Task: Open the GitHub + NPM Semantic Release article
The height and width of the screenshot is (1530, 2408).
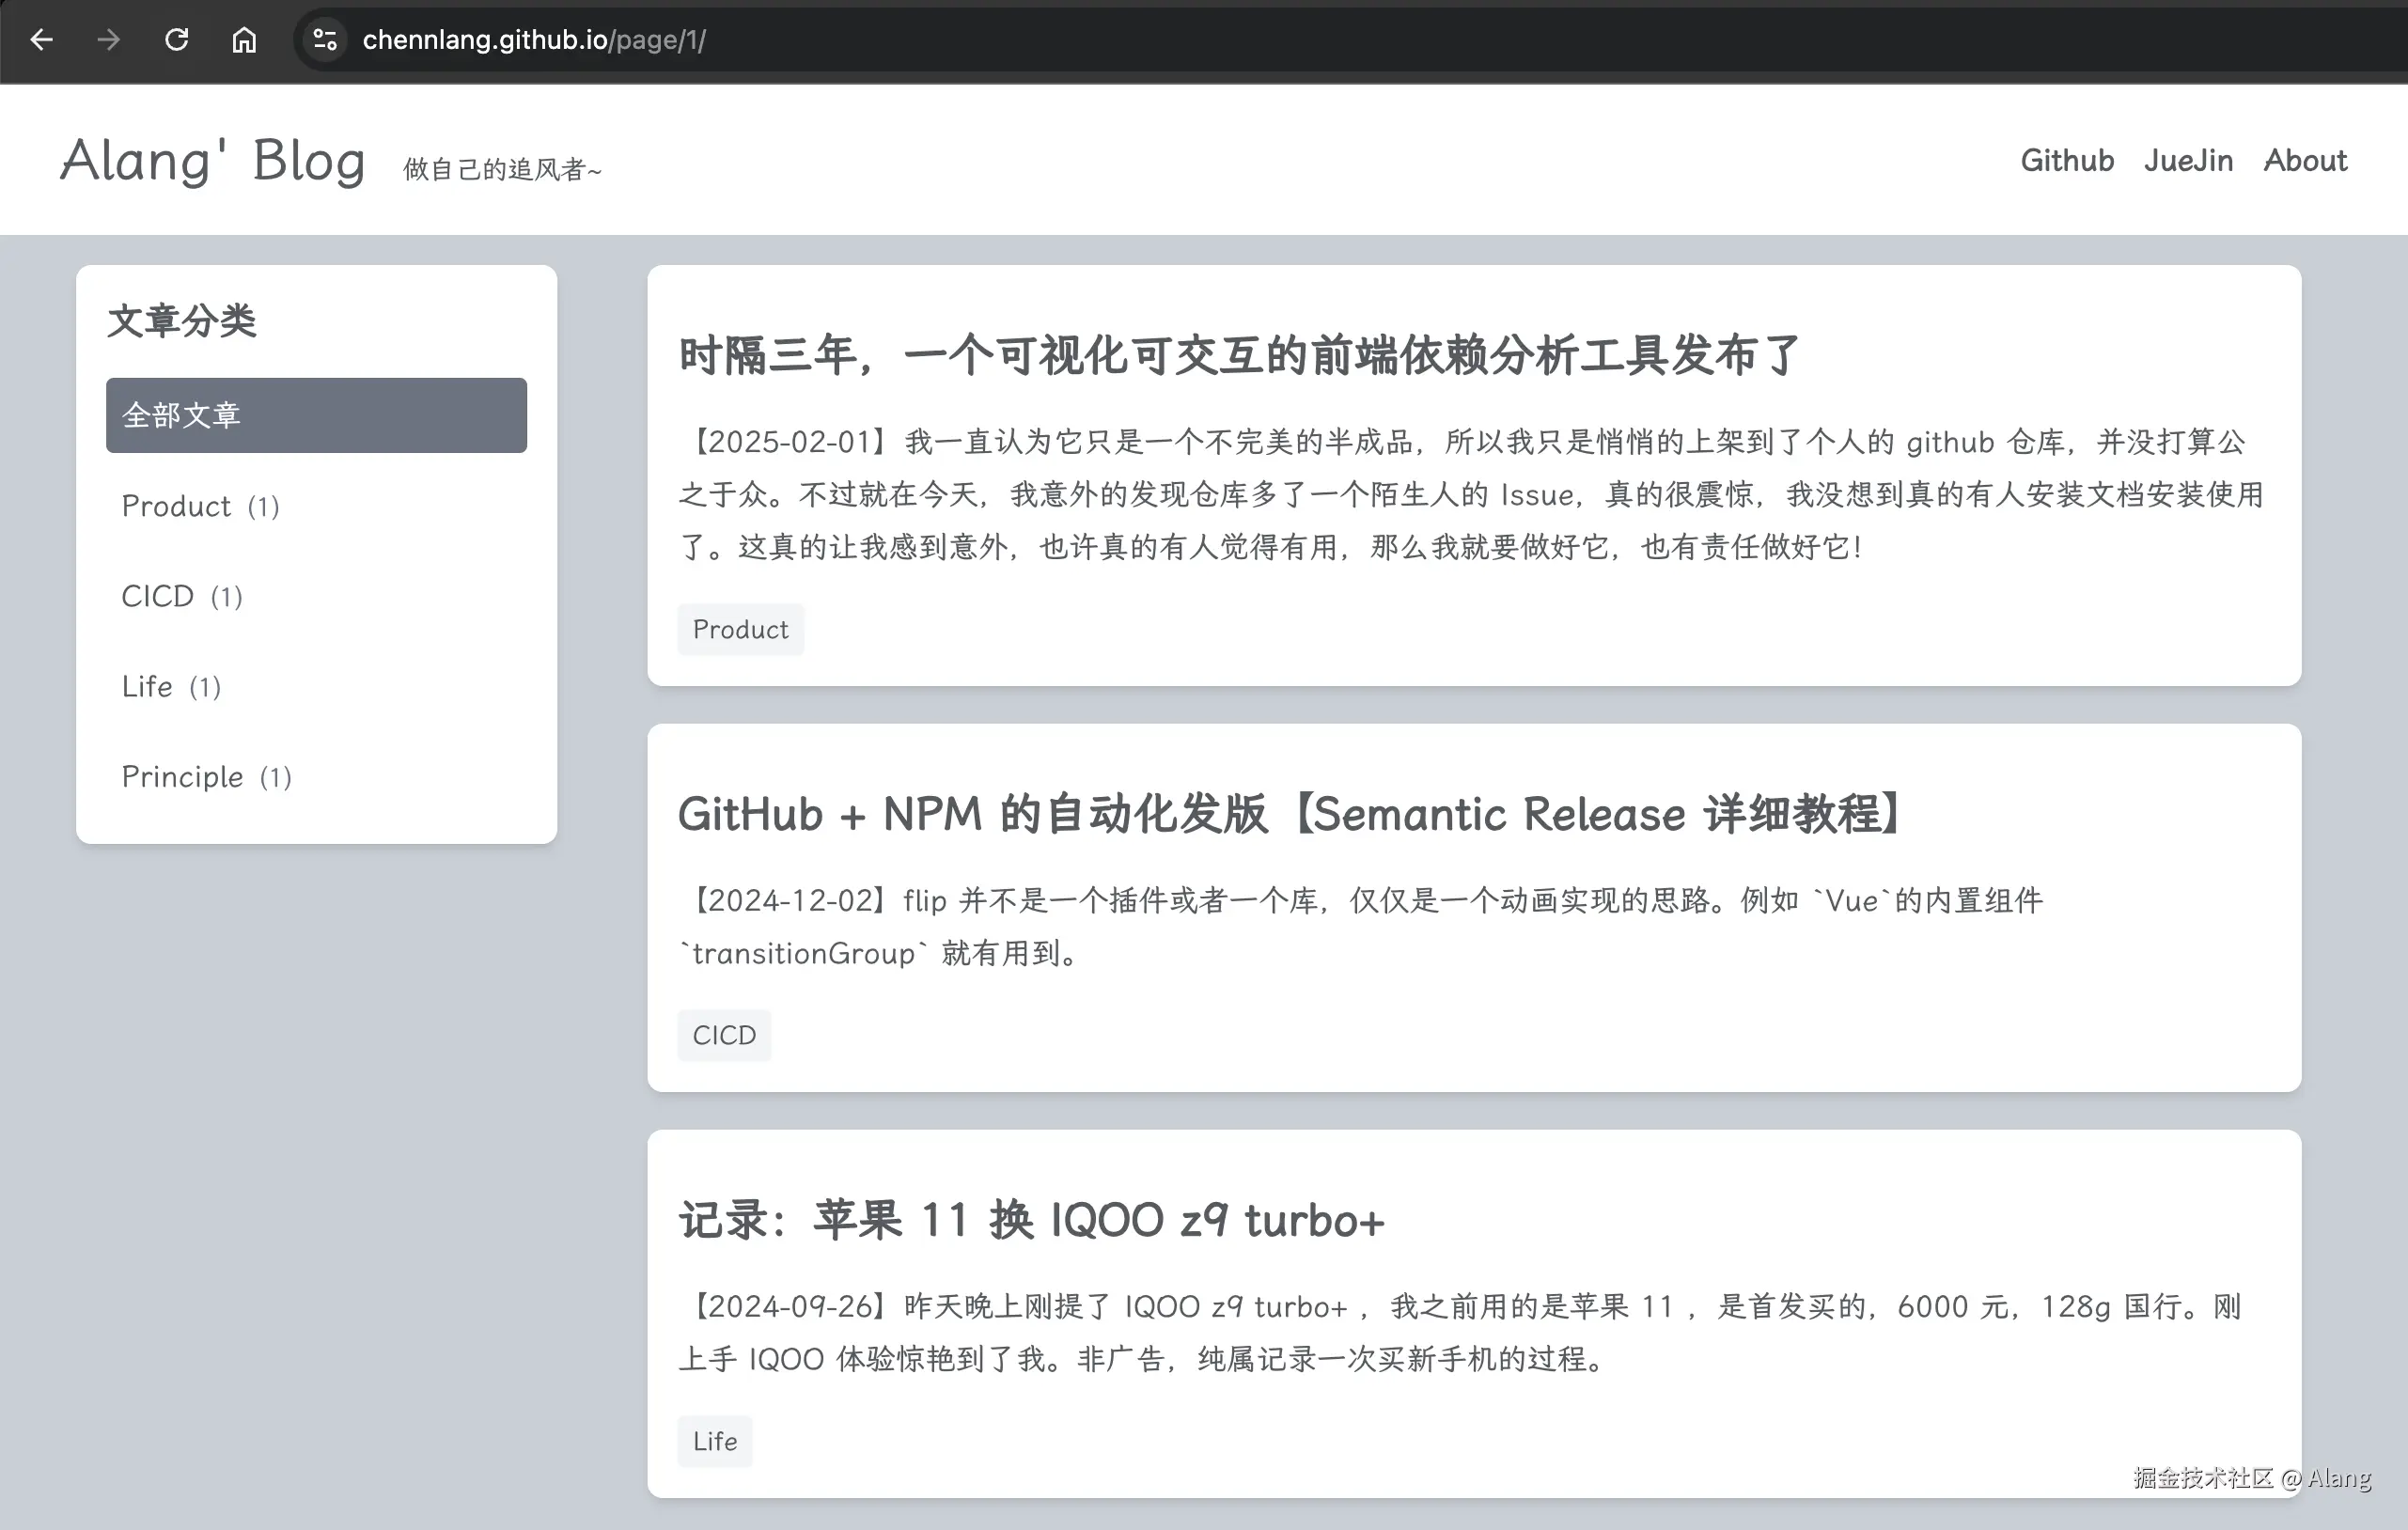Action: [x=1290, y=814]
